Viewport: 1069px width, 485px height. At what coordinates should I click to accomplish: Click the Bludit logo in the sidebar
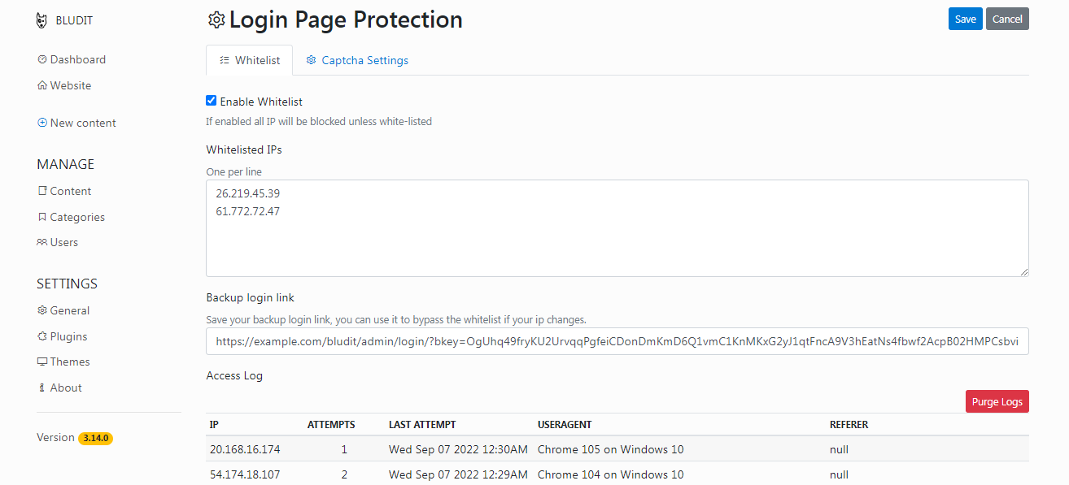click(x=42, y=19)
